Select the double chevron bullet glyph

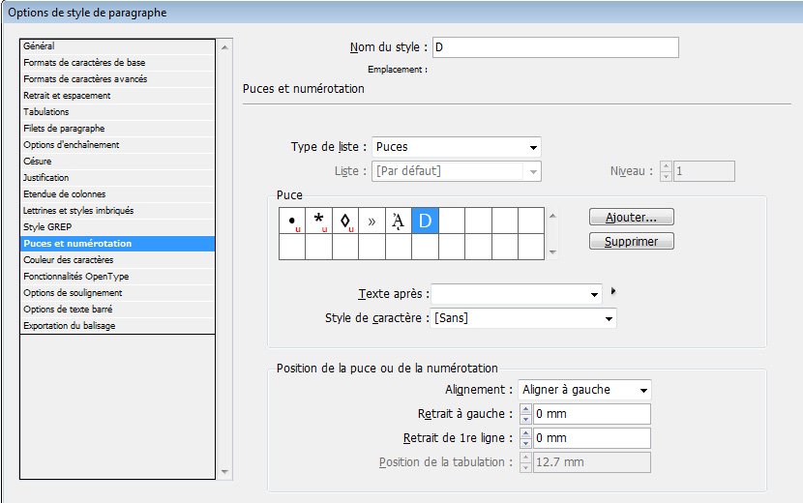(372, 222)
